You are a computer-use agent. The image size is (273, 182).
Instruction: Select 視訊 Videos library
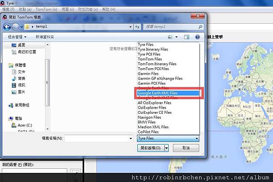click(x=19, y=85)
